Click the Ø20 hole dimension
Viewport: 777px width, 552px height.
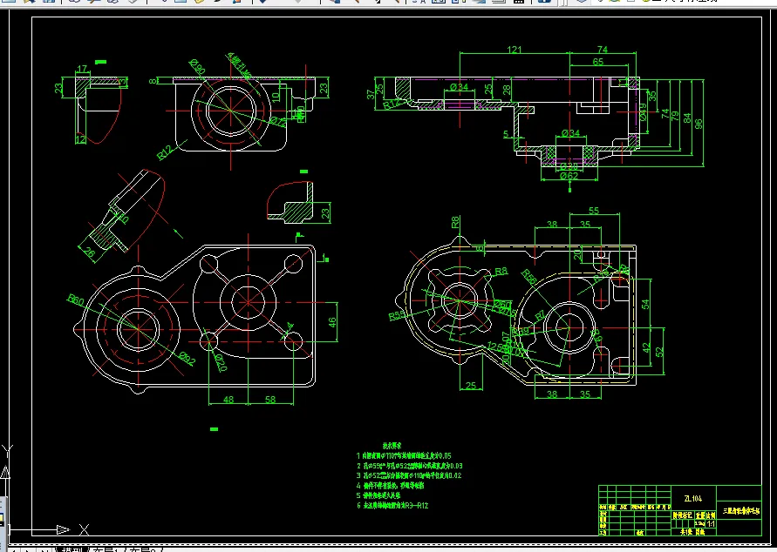(x=222, y=362)
